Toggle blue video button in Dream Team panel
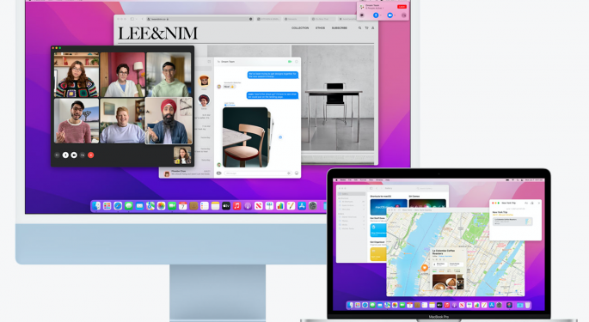This screenshot has height=322, width=589. 390,15
